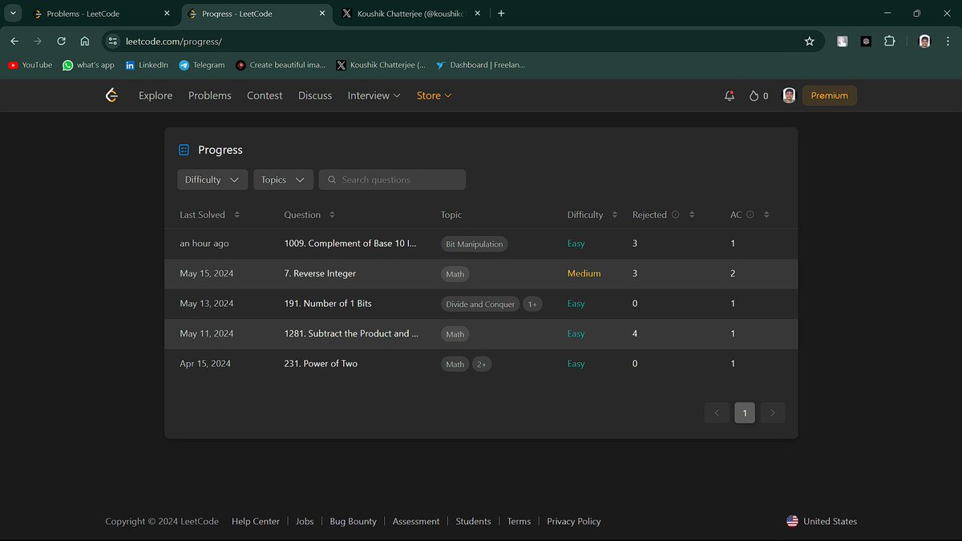Expand the Interview menu
This screenshot has height=541, width=962.
[x=374, y=95]
